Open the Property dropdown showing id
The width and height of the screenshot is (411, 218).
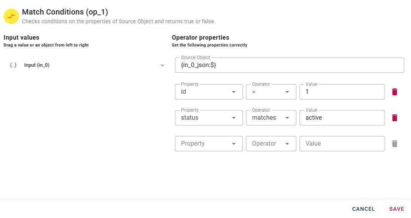pyautogui.click(x=209, y=92)
